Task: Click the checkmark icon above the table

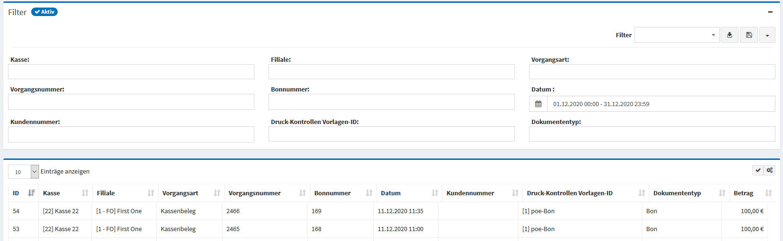Action: [758, 170]
